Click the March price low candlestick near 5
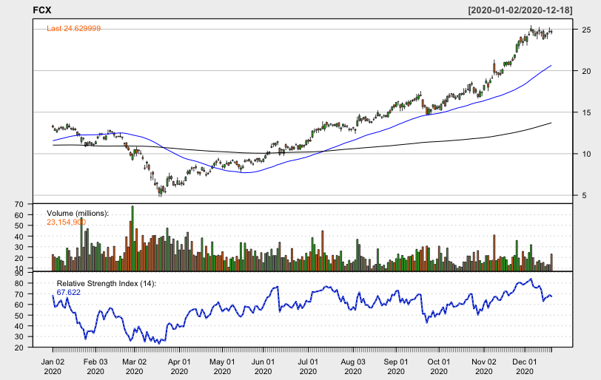Viewport: 601px width, 380px height. click(161, 190)
